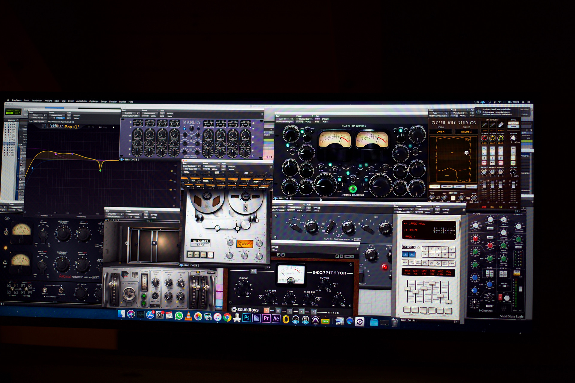
Task: Open Manley plugin preset dropdown
Action: pos(150,113)
